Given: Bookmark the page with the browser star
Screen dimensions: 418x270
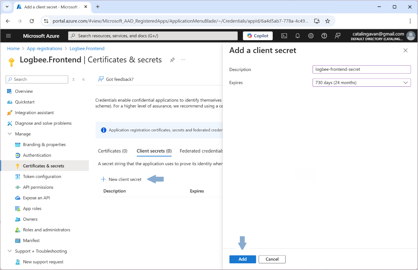Looking at the screenshot, I should click(327, 21).
